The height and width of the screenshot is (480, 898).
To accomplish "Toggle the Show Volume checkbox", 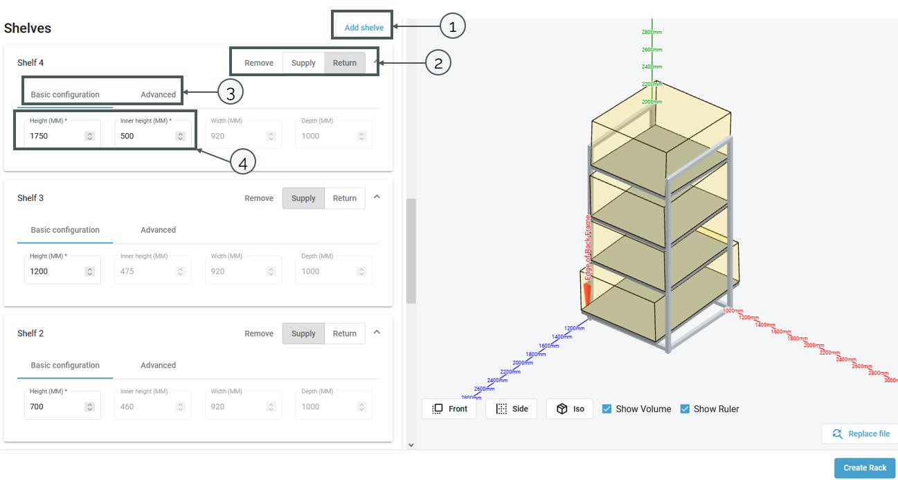I will (607, 409).
